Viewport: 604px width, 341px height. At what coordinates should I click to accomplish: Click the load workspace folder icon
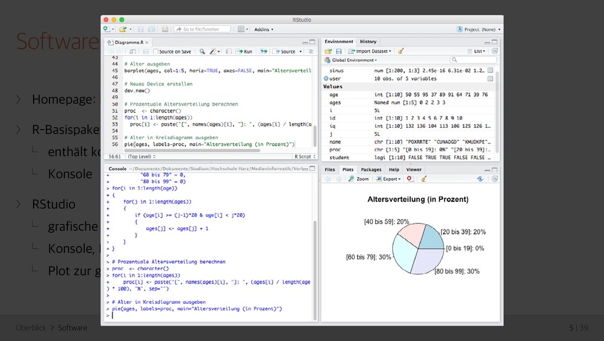click(x=328, y=51)
